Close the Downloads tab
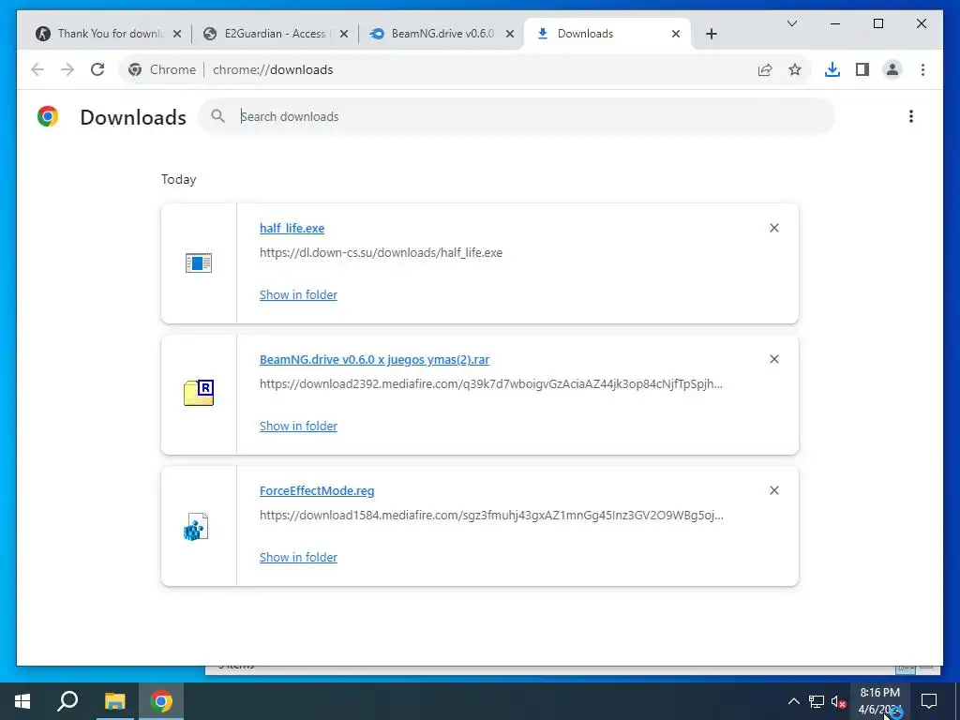Screen dimensions: 960x720 tap(676, 34)
